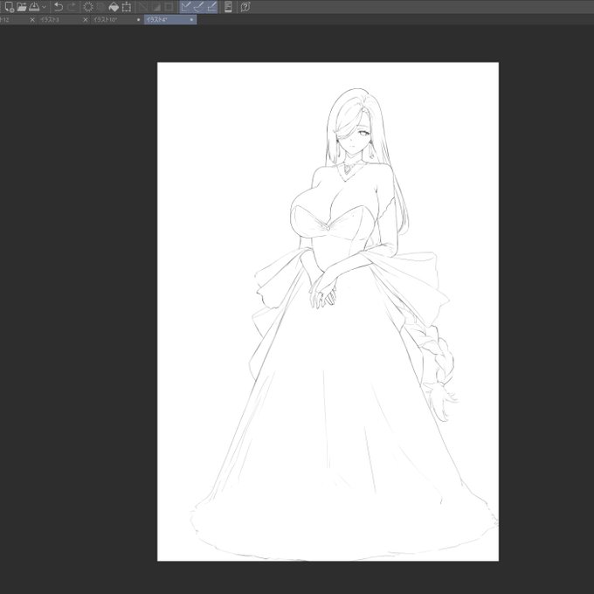Click the Deselect icon
The width and height of the screenshot is (594, 594).
click(x=143, y=6)
